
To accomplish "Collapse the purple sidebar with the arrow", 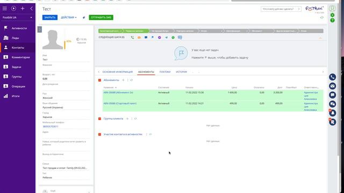I will click(31, 9).
